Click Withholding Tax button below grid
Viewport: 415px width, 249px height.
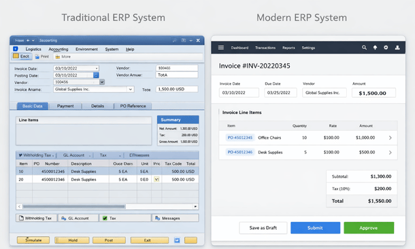(x=36, y=218)
